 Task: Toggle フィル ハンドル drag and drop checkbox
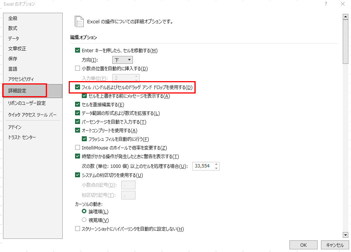tap(78, 88)
